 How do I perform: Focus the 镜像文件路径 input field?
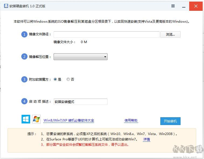pos(106,34)
